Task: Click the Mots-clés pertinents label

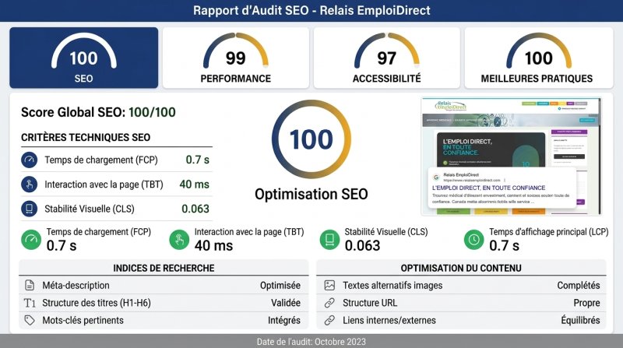Action: point(83,320)
